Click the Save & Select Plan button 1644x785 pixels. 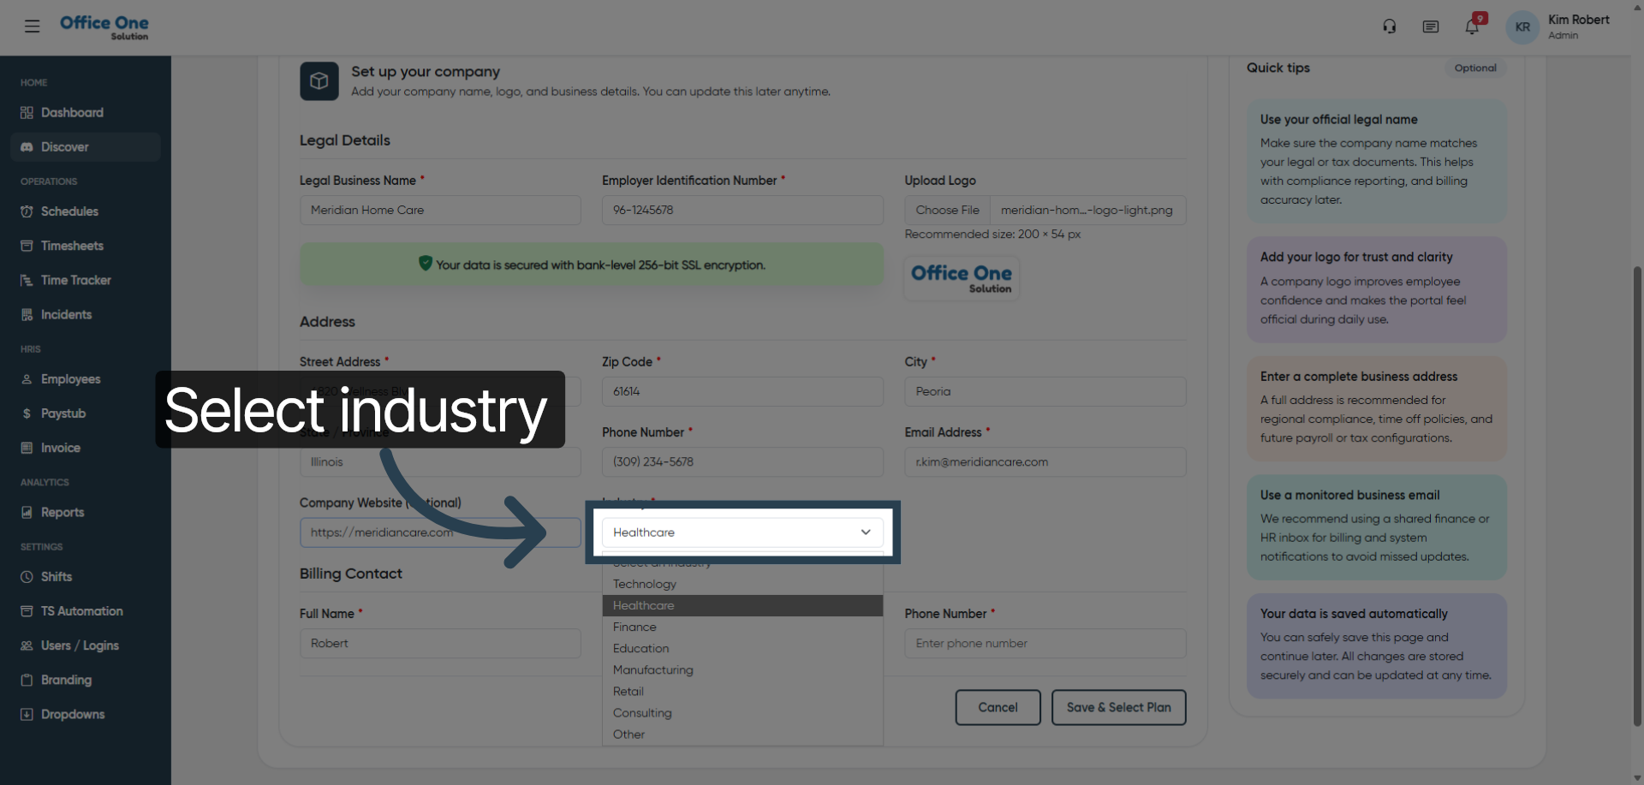coord(1118,707)
